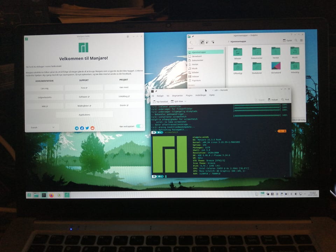Viewport: 336px width, 252px height.
Task: Open the Dolphin hamburger menu
Action: (301, 40)
